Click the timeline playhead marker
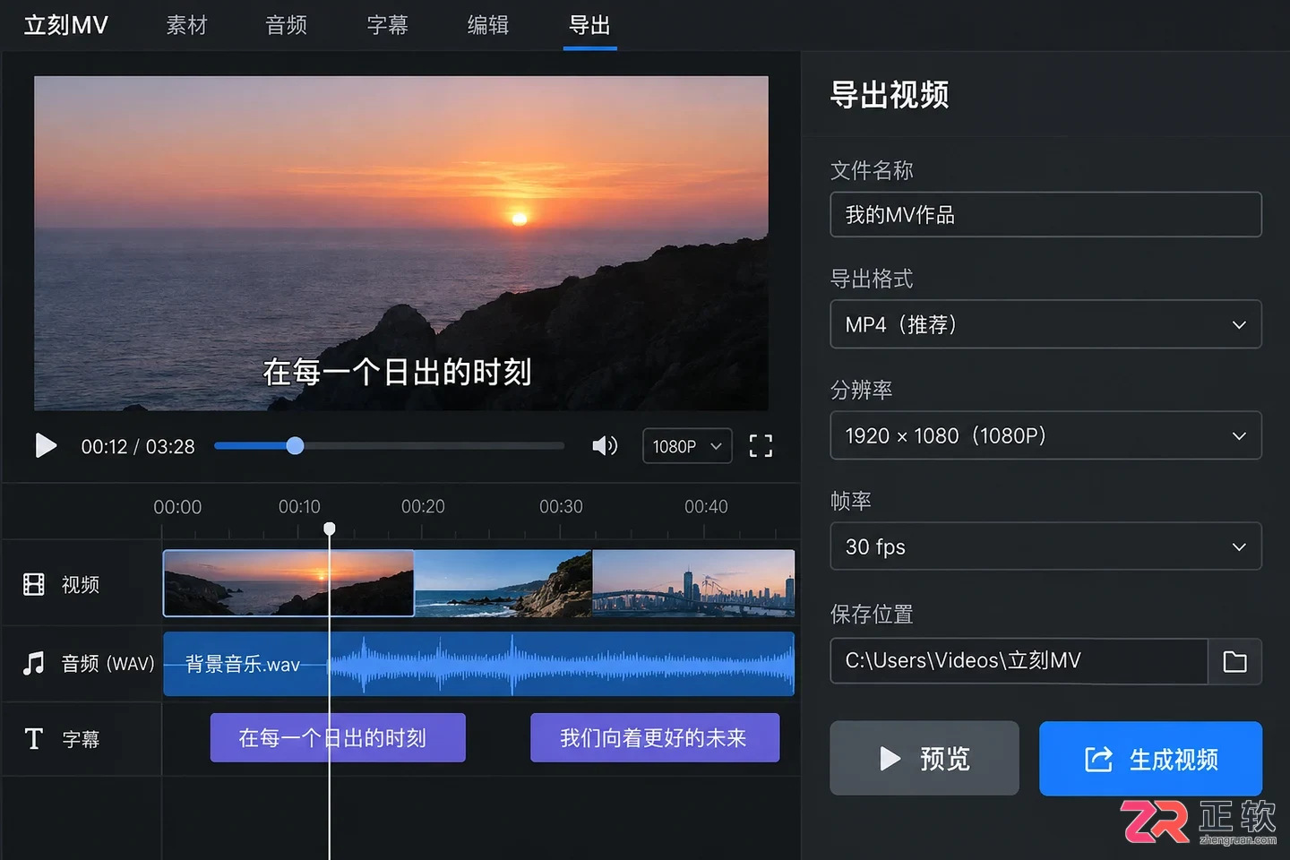Viewport: 1290px width, 860px height. tap(330, 529)
